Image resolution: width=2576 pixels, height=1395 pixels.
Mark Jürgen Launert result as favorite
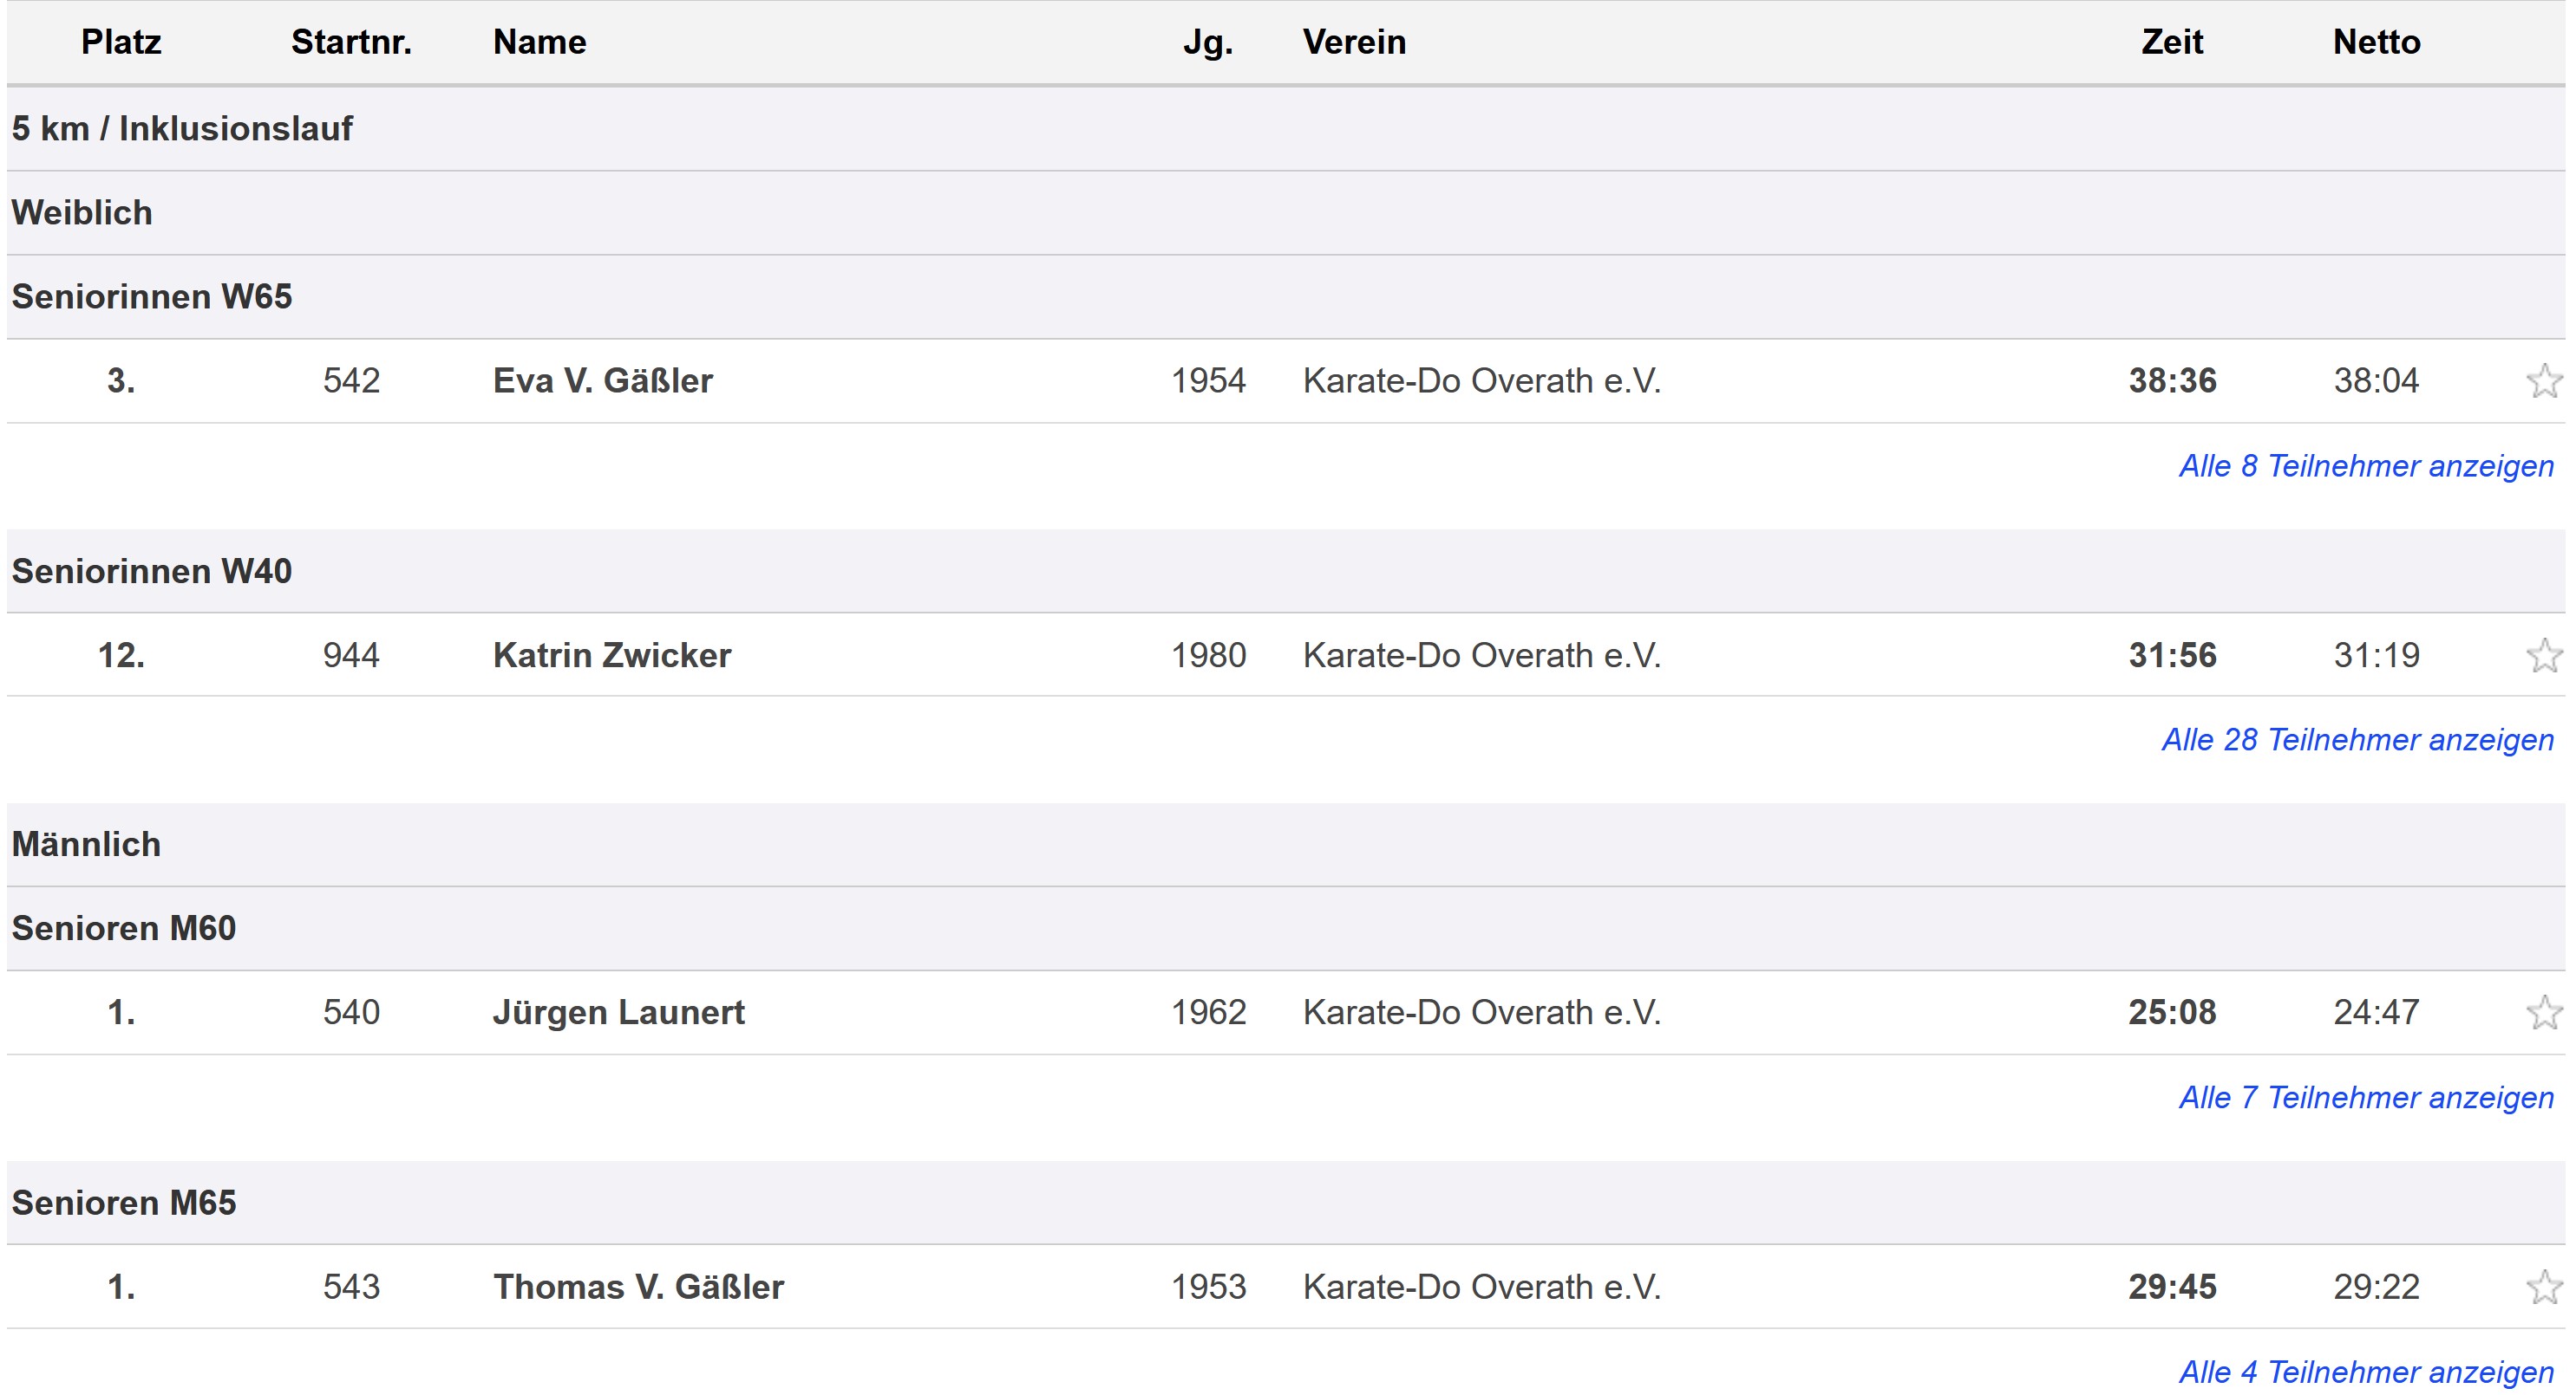click(2543, 1012)
